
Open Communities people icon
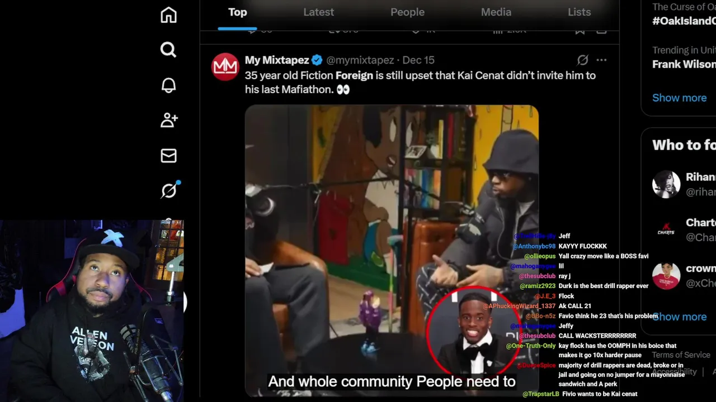coord(168,120)
